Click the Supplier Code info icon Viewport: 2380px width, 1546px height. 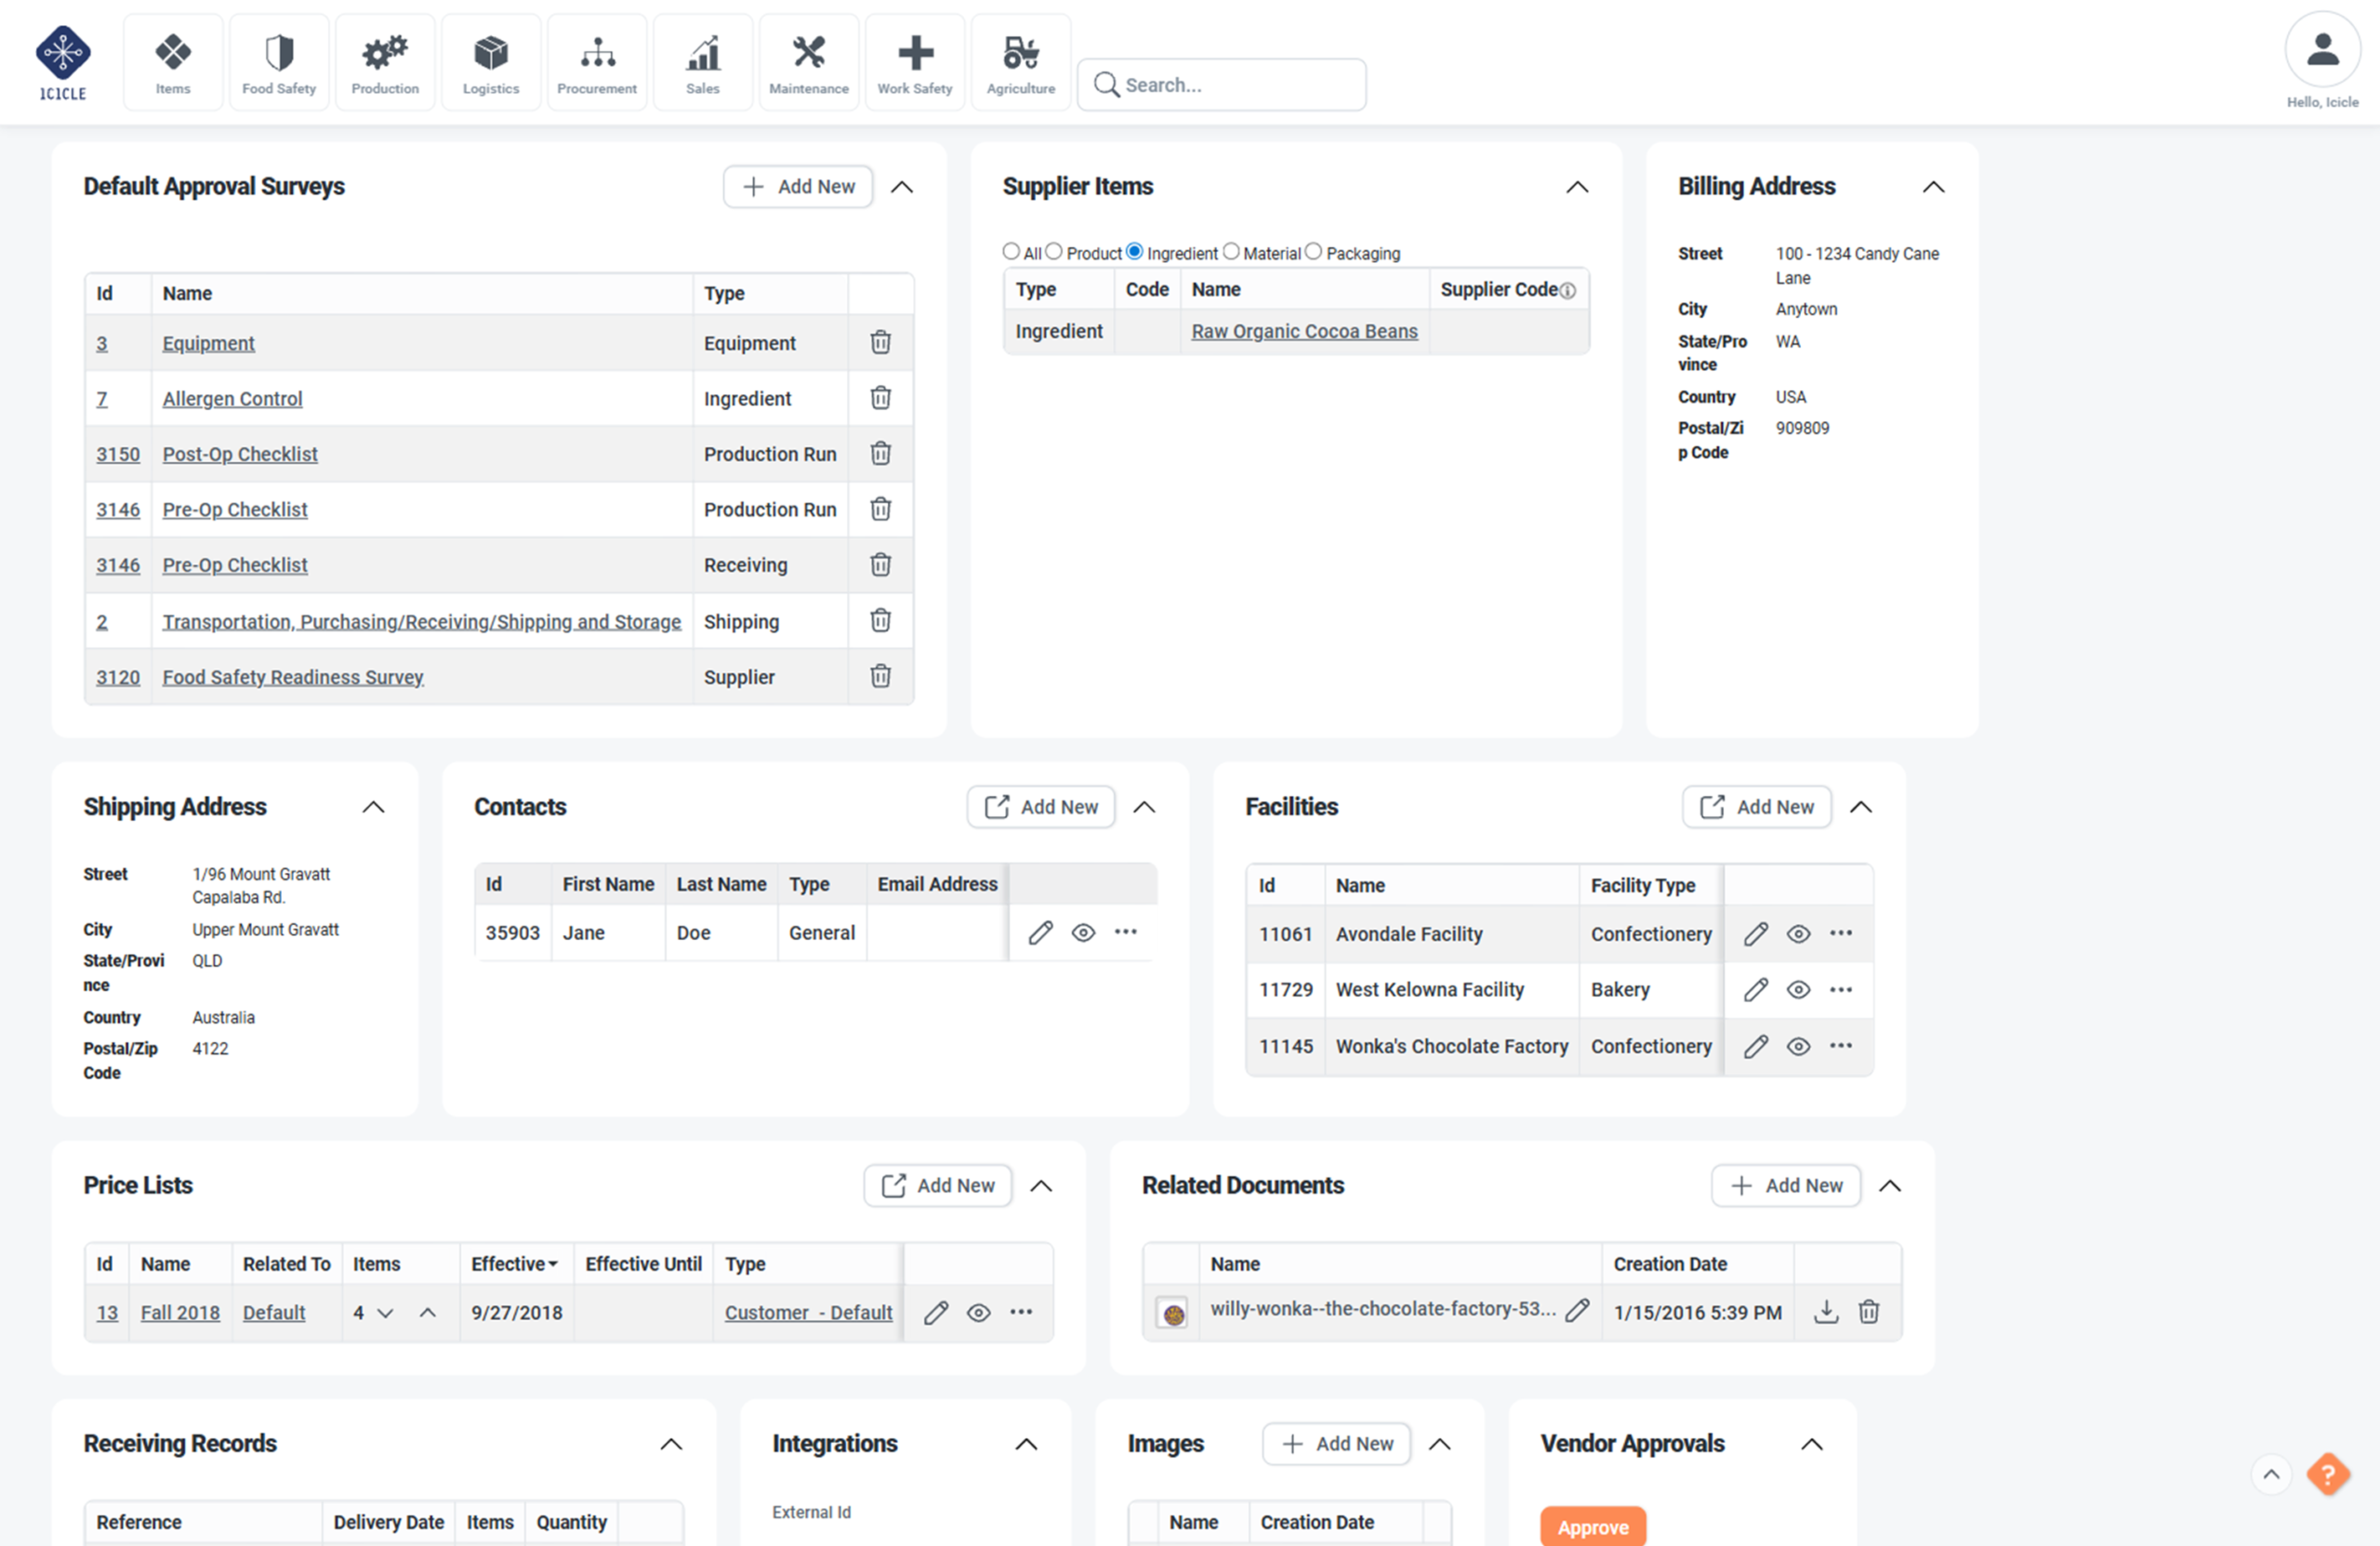click(x=1568, y=291)
